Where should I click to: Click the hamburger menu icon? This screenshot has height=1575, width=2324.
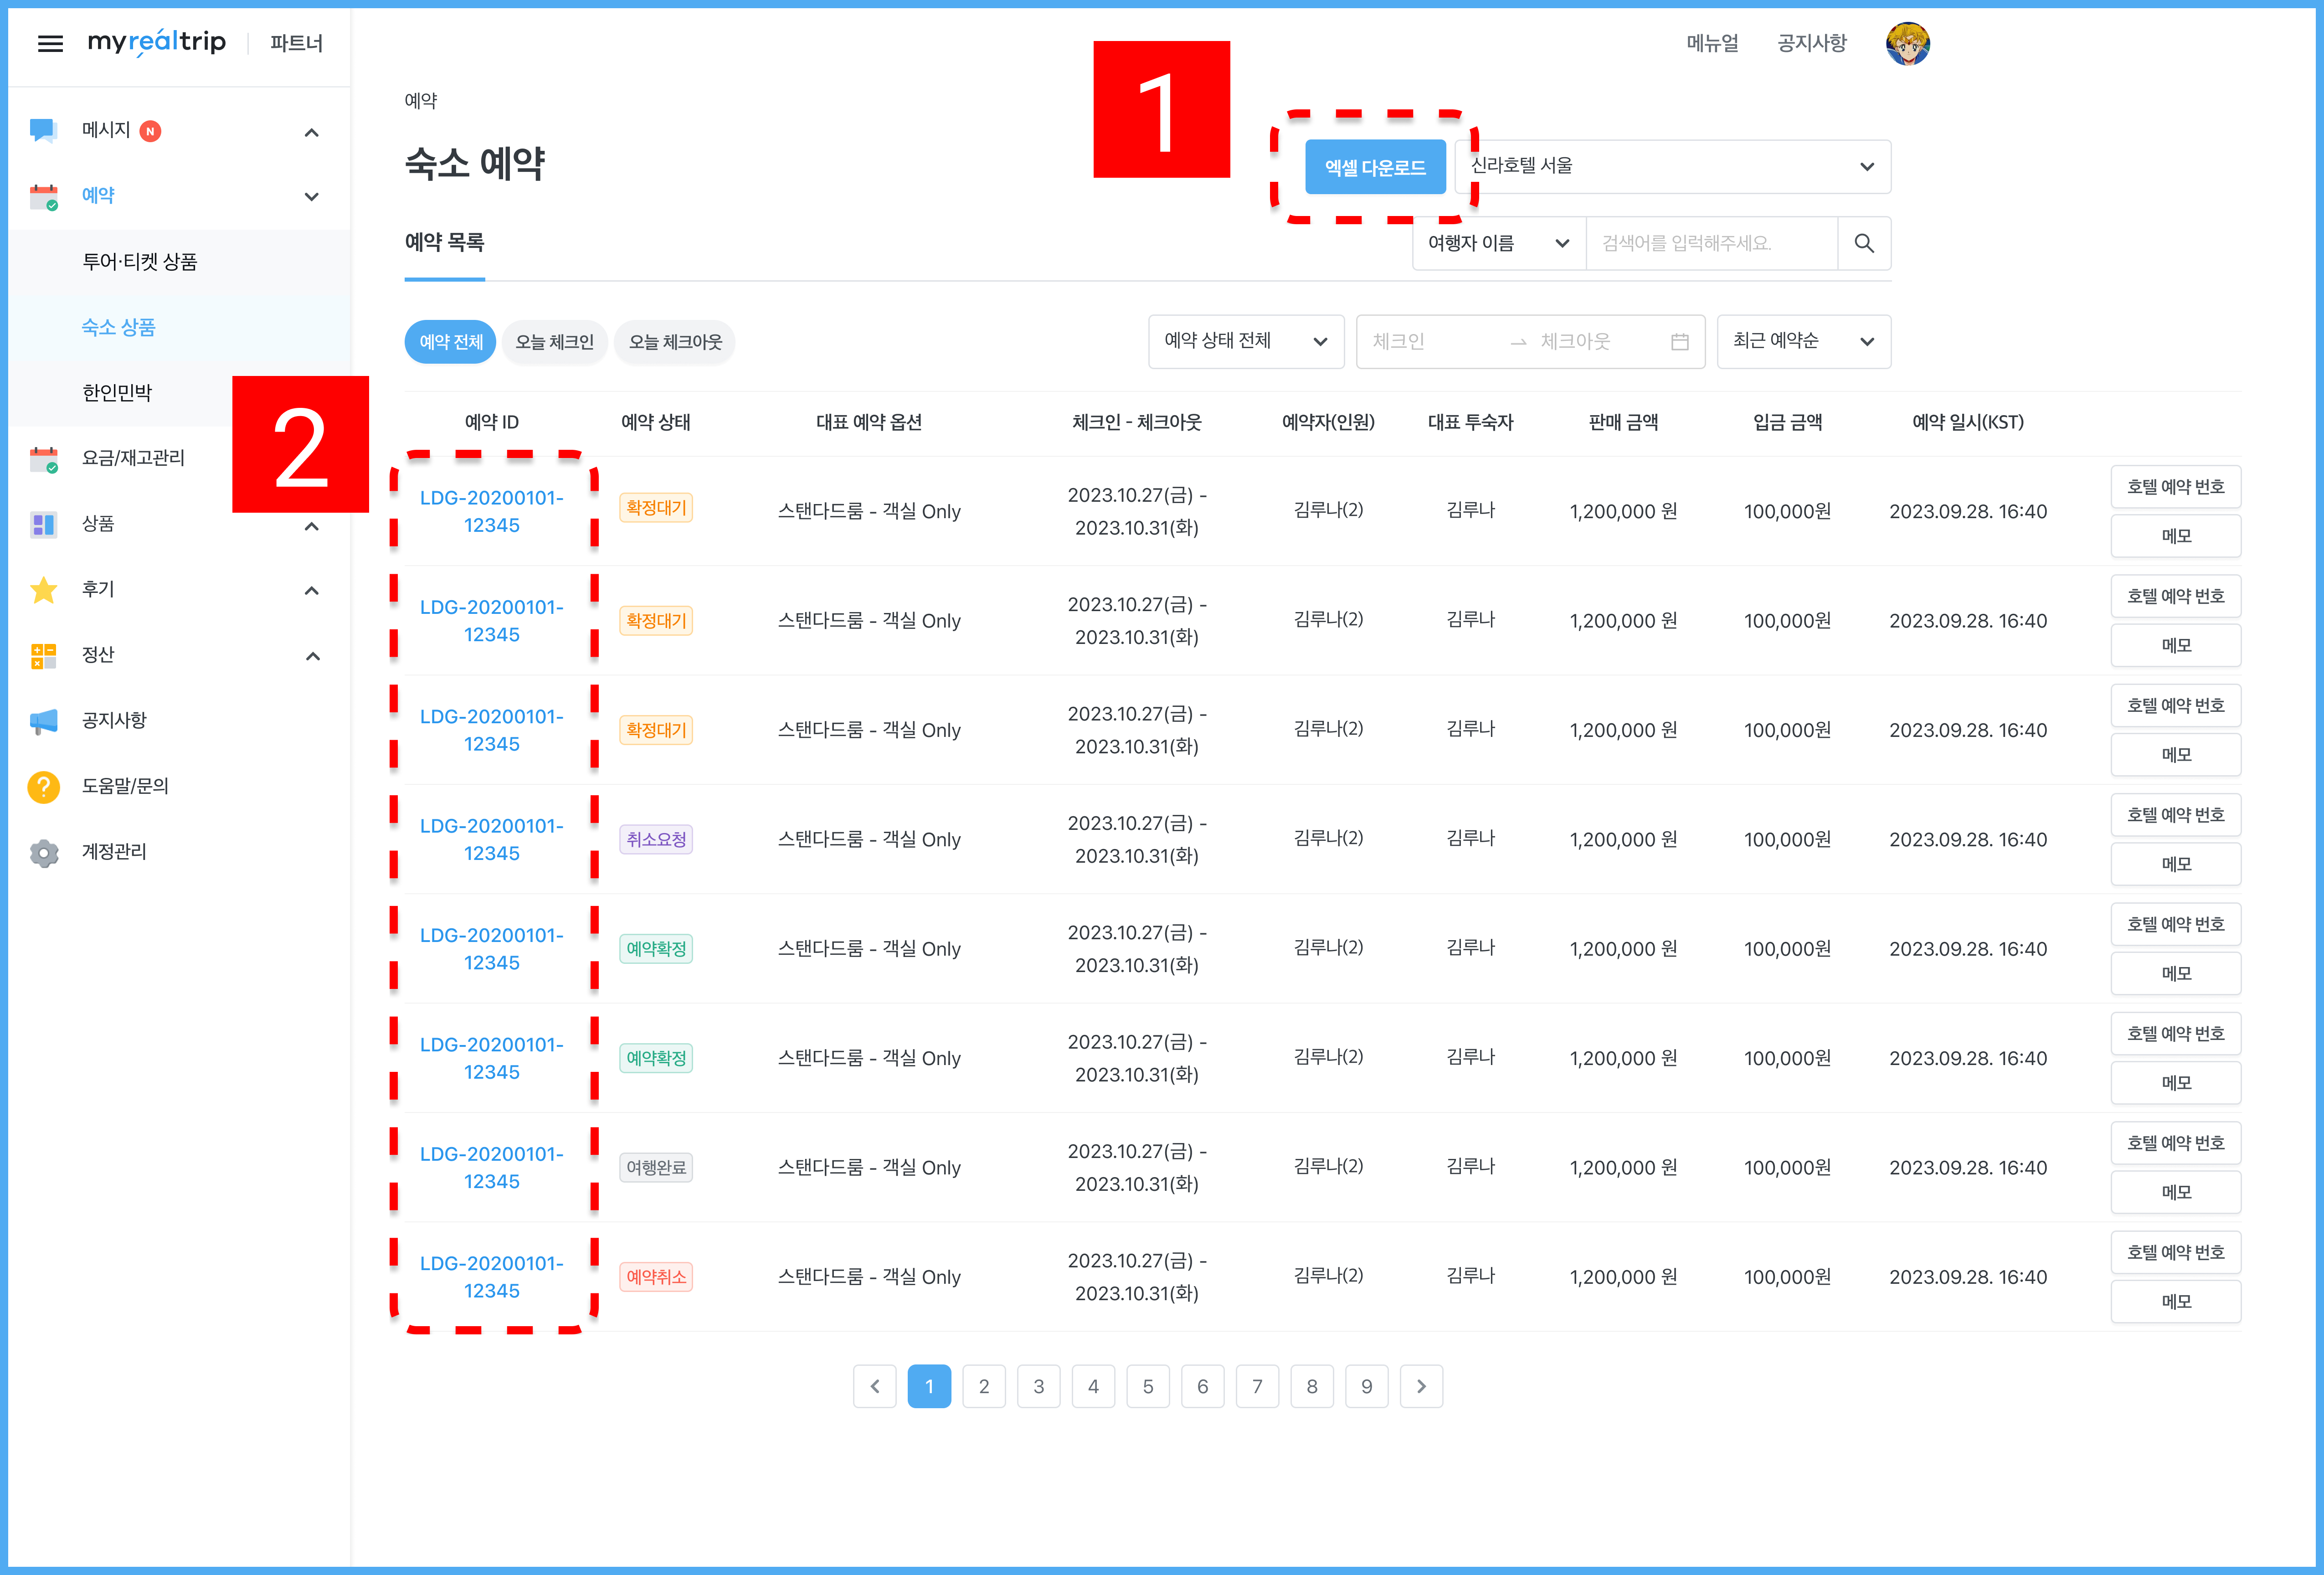pos(50,43)
